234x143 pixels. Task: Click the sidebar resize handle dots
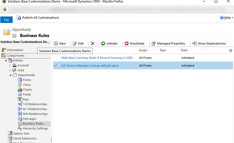(x=51, y=139)
